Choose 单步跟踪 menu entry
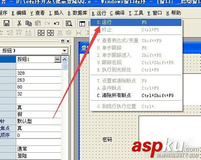Screen dimensions: 201x160 (136, 48)
